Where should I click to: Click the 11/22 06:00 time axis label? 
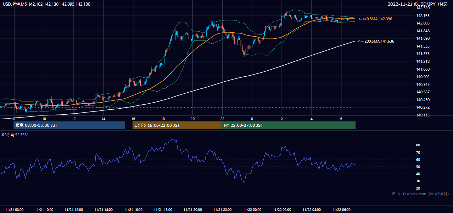pos(341,210)
